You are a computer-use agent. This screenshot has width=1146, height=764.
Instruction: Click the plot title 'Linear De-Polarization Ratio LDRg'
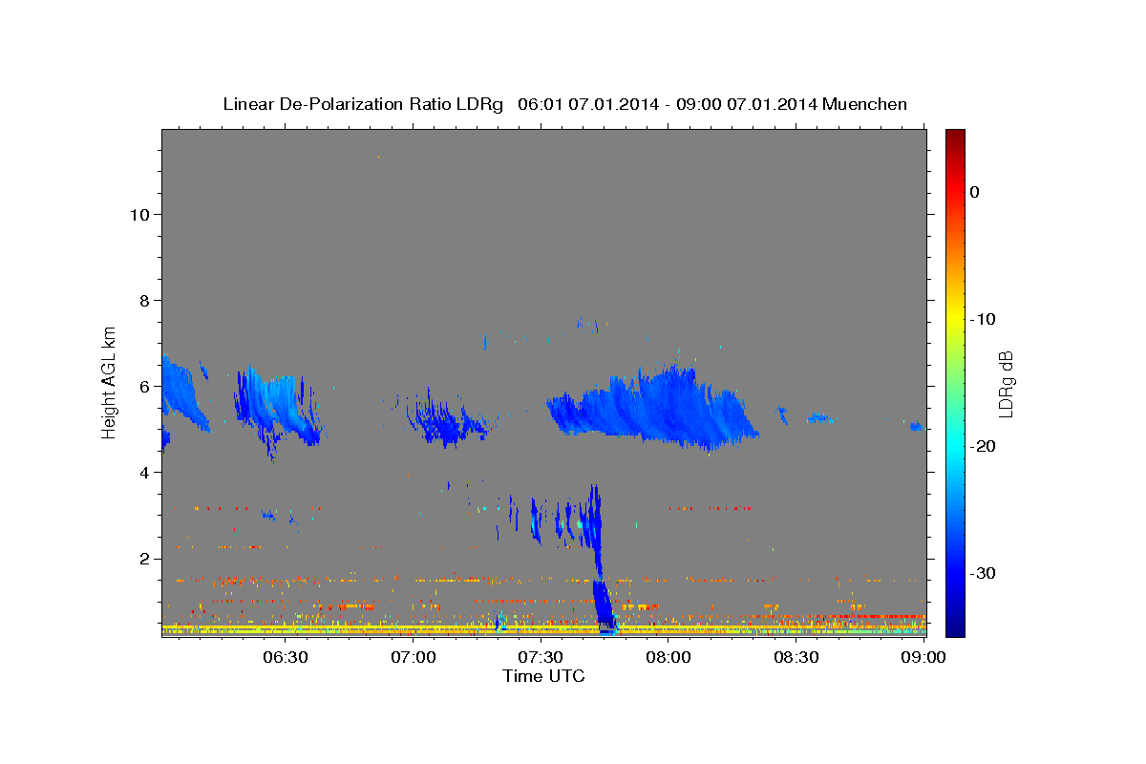point(362,104)
